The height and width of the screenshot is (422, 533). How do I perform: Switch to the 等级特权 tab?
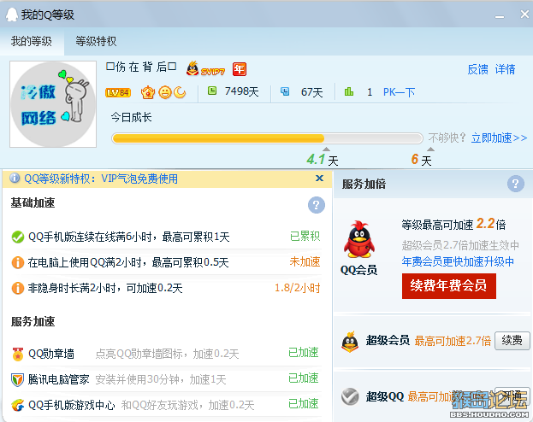(x=96, y=41)
